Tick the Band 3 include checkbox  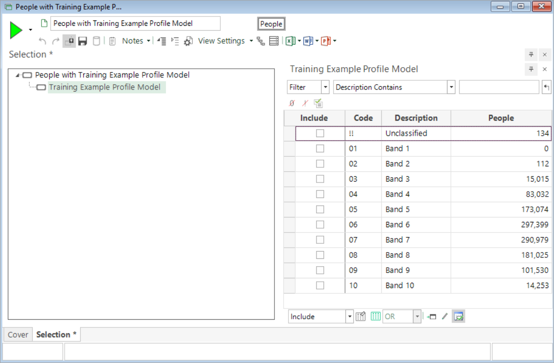click(x=320, y=179)
